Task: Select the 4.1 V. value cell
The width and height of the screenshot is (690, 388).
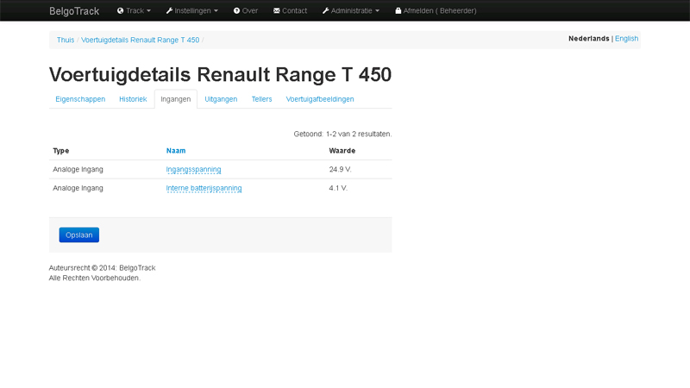Action: (338, 188)
